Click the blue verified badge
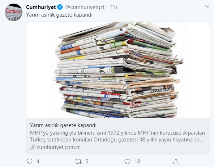Viewport: 214px width, 167px height. (x=60, y=7)
